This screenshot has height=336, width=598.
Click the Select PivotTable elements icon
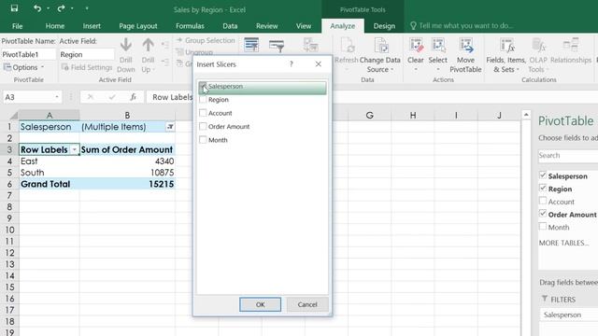pyautogui.click(x=438, y=46)
